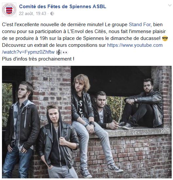Click the eyes emoji after the link
Viewport: 173px width, 180px height.
[65, 52]
